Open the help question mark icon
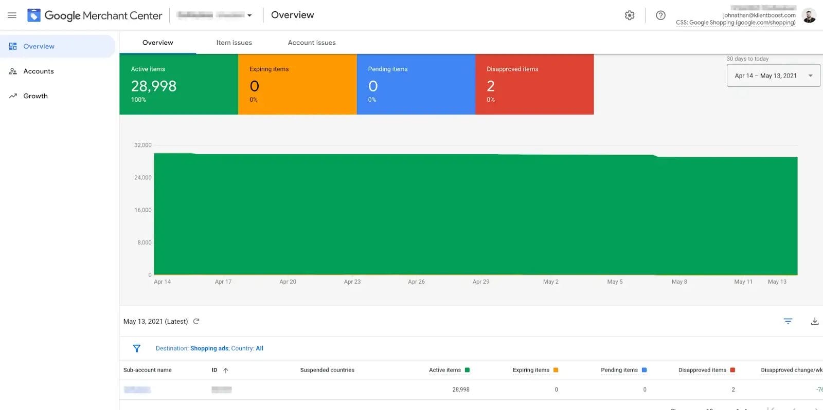823x410 pixels. pyautogui.click(x=660, y=15)
